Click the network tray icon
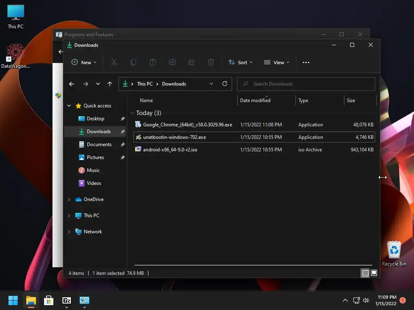Image resolution: width=414 pixels, height=310 pixels. pyautogui.click(x=357, y=300)
